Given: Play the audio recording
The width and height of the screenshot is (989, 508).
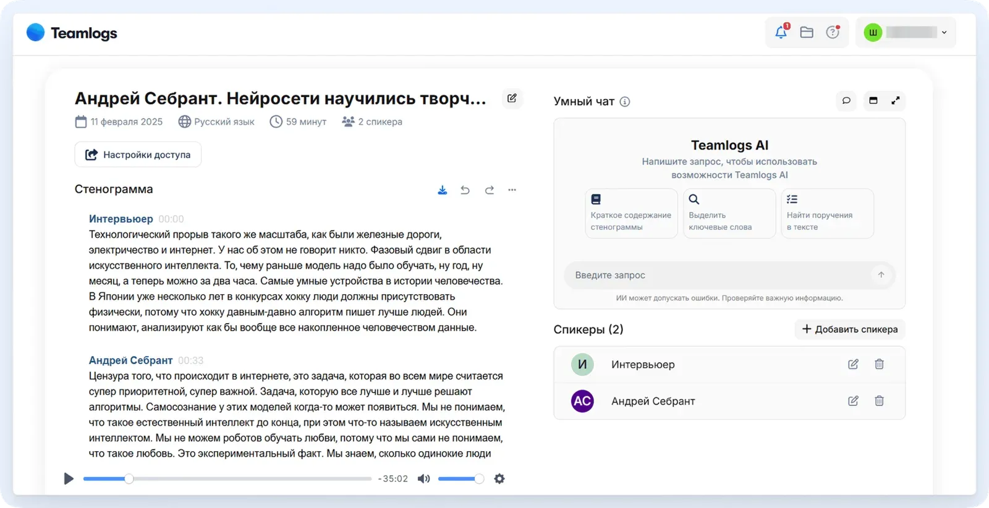Looking at the screenshot, I should pos(69,478).
